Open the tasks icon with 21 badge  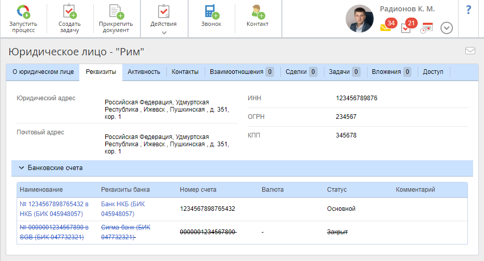pos(407,27)
